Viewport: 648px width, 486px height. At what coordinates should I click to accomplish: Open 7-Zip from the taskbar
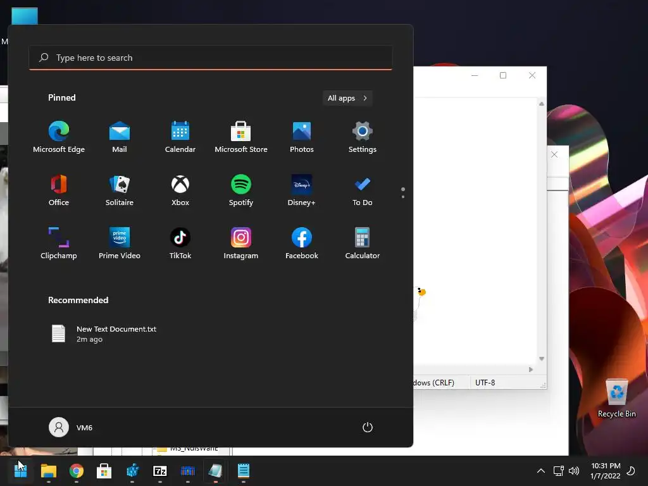coord(160,471)
